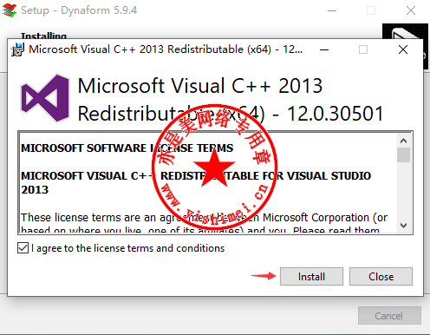Click the Visual C++ installer title bar icon
This screenshot has width=430, height=335.
17,49
